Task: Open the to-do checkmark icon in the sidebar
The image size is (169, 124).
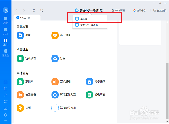Action: pyautogui.click(x=6, y=89)
